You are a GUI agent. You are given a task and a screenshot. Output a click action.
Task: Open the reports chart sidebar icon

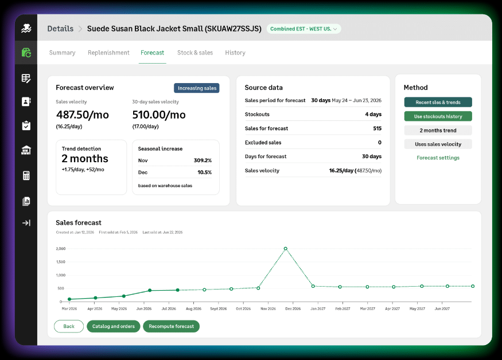coord(26,201)
